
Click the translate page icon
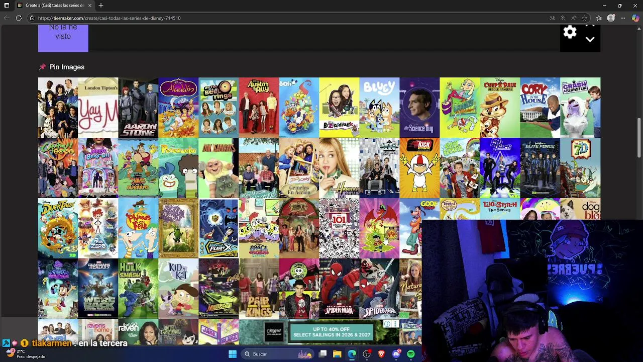click(x=552, y=18)
